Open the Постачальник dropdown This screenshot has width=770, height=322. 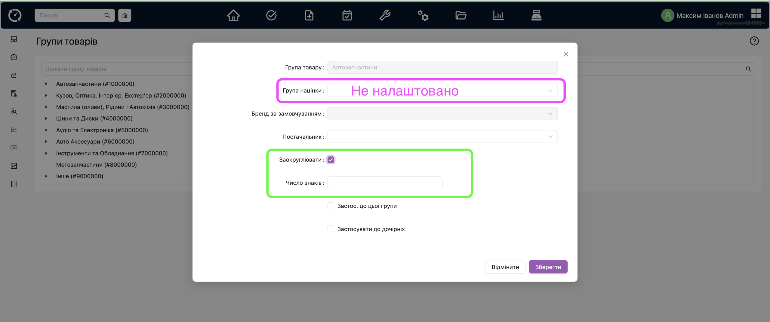[x=442, y=137]
